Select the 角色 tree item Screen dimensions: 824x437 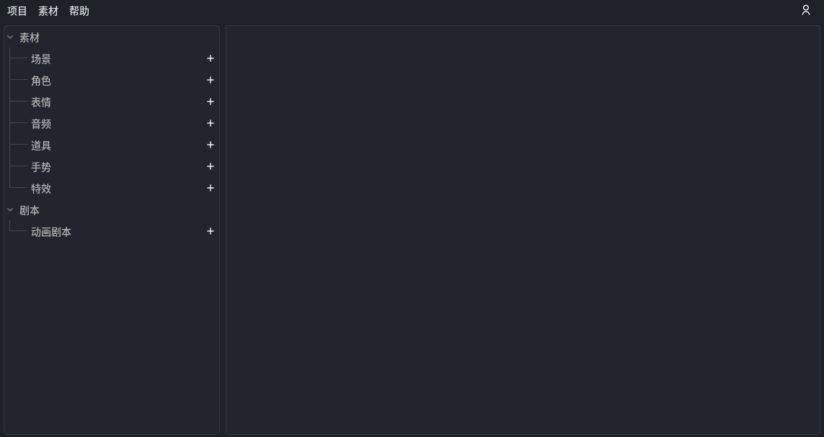click(x=41, y=81)
